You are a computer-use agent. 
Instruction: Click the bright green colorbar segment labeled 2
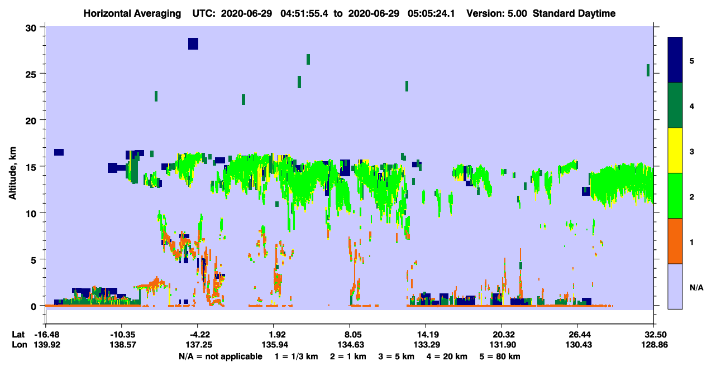pos(675,195)
